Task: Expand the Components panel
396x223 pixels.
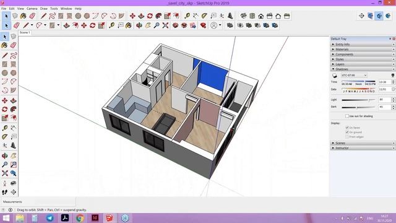Action: (x=363, y=55)
